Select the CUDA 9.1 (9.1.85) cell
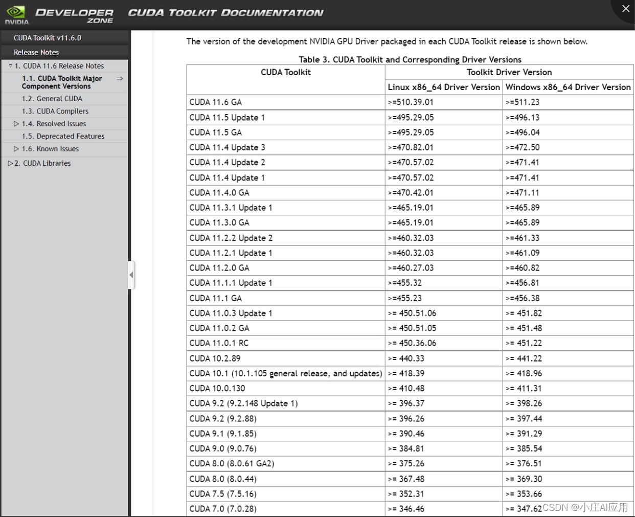This screenshot has width=635, height=517. point(286,433)
